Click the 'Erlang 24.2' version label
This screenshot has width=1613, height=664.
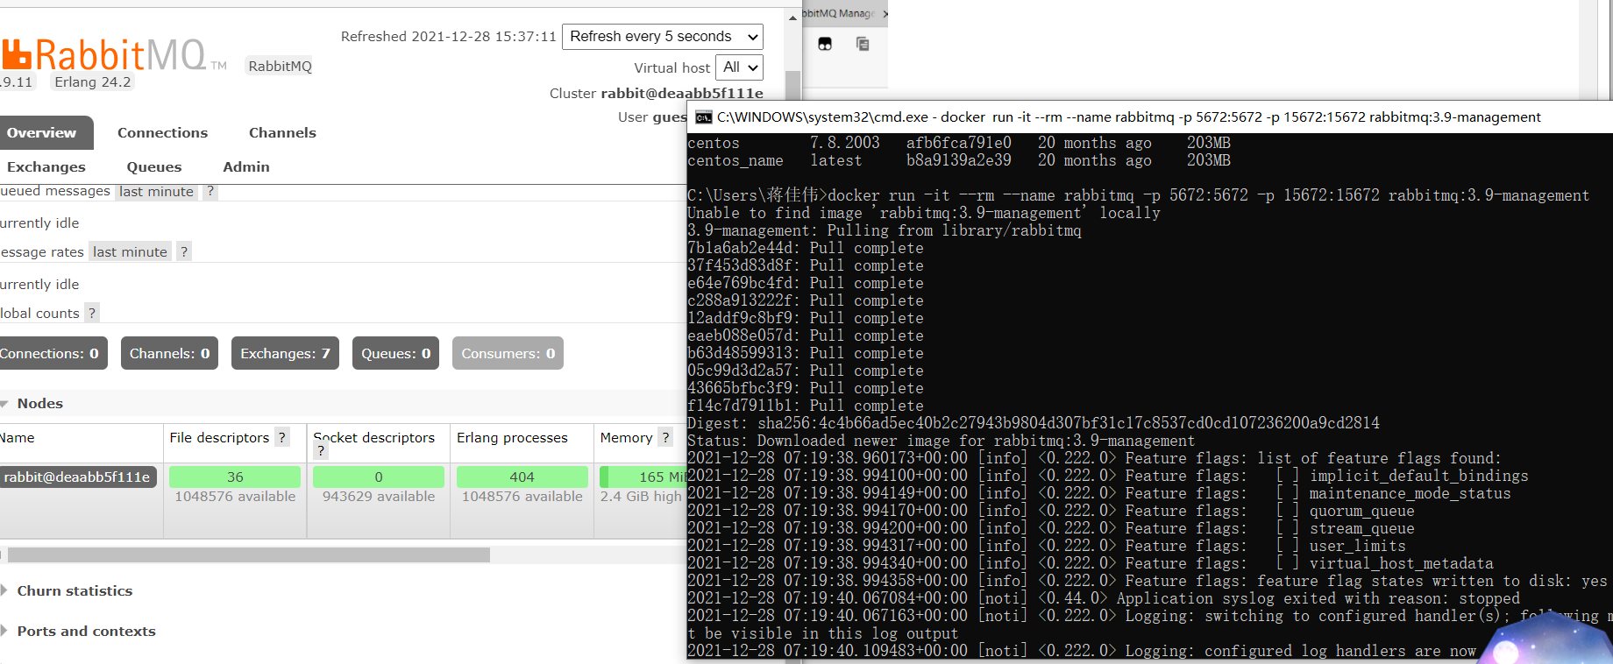click(x=92, y=82)
